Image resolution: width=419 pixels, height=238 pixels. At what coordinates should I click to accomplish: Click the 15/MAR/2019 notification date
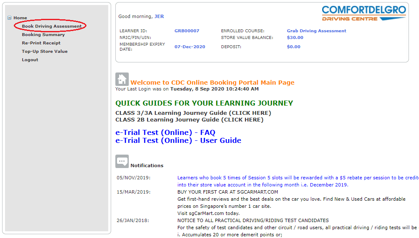[133, 192]
